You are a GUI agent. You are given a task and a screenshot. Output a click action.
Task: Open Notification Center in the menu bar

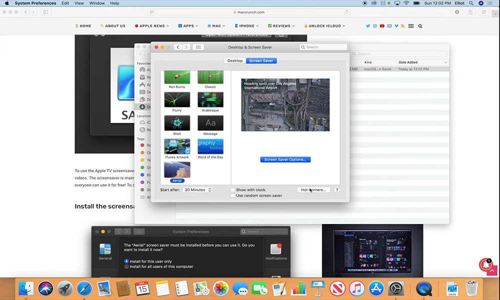pyautogui.click(x=490, y=3)
